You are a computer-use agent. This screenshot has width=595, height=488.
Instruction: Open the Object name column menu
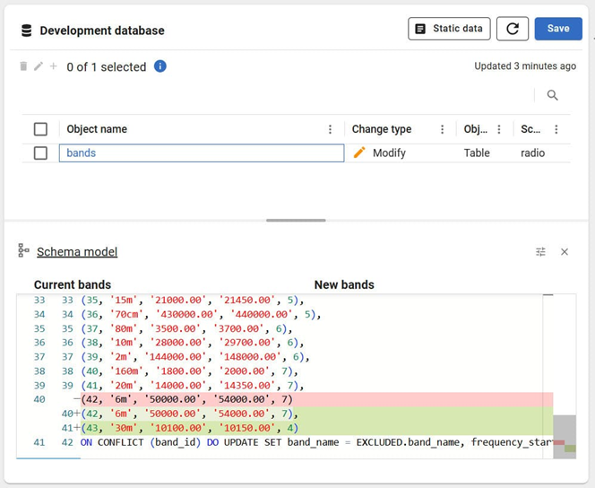[330, 129]
